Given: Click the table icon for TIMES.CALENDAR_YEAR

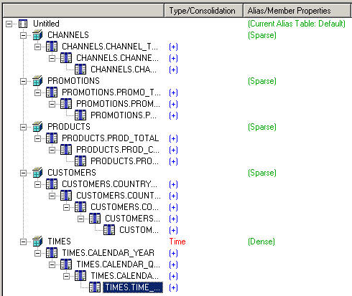Looking at the screenshot, I should (x=52, y=253).
